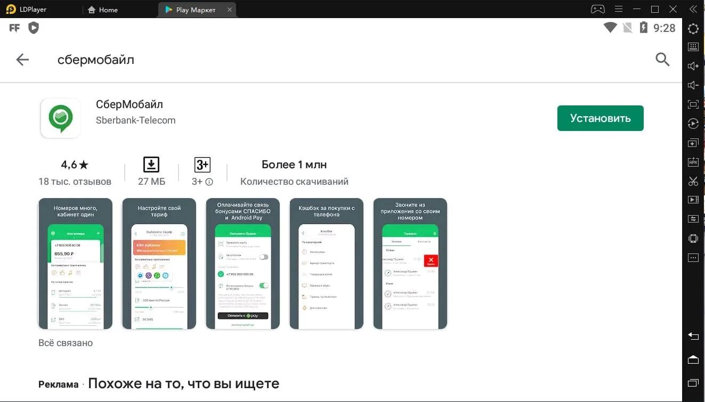Open search with the magnifier icon
Image resolution: width=705 pixels, height=402 pixels.
point(662,59)
